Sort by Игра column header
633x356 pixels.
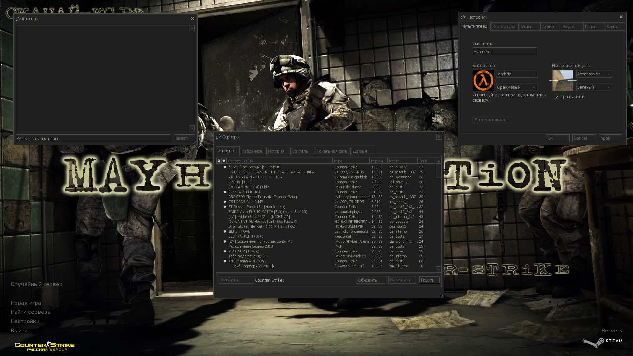click(351, 161)
